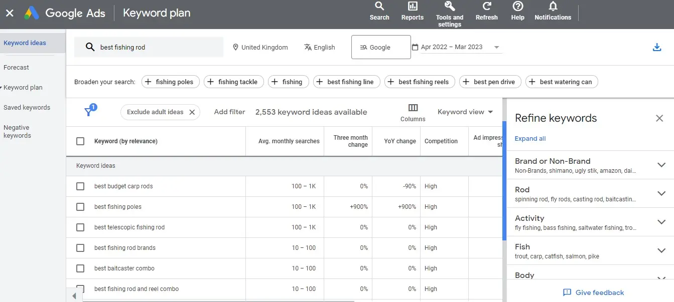
Task: Open Saved keywords in sidebar
Action: click(x=27, y=108)
